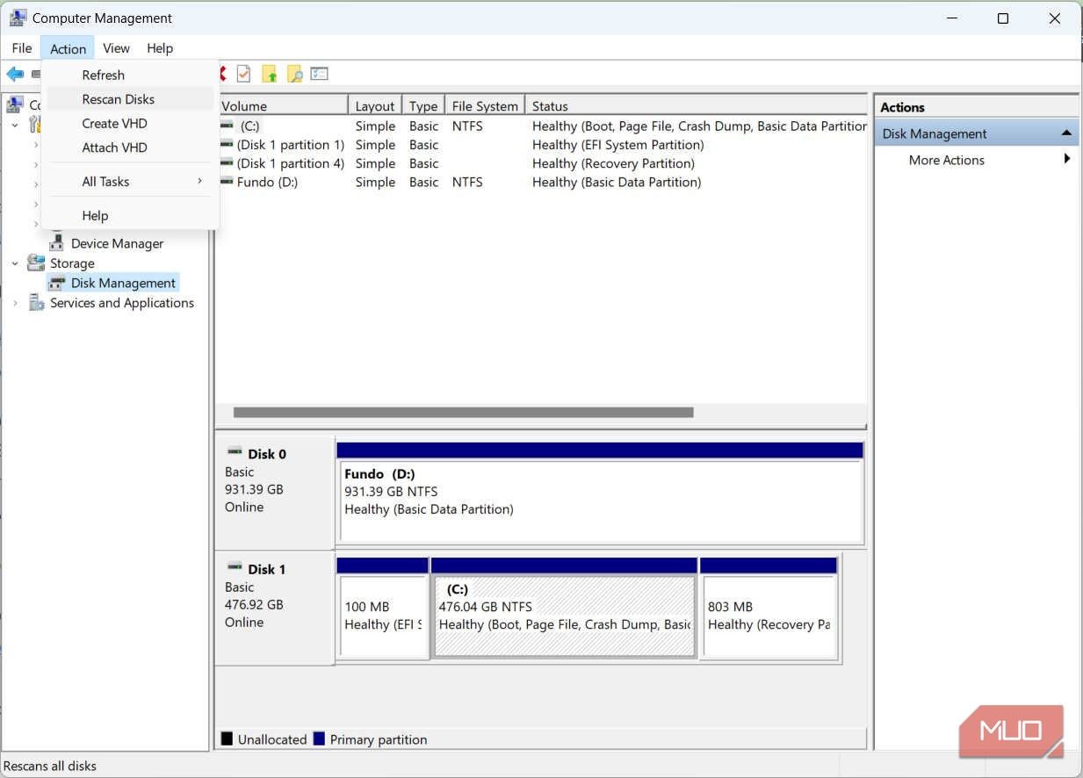Click the blue Back arrow in toolbar

coord(15,75)
